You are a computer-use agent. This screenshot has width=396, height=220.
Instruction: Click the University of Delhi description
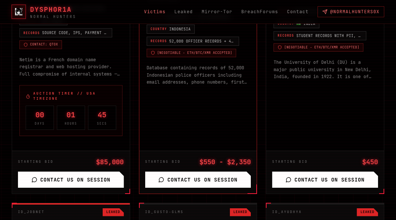(x=323, y=69)
